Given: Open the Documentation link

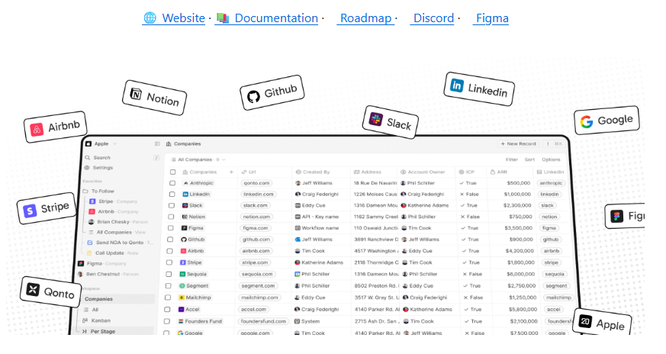Looking at the screenshot, I should click(266, 18).
